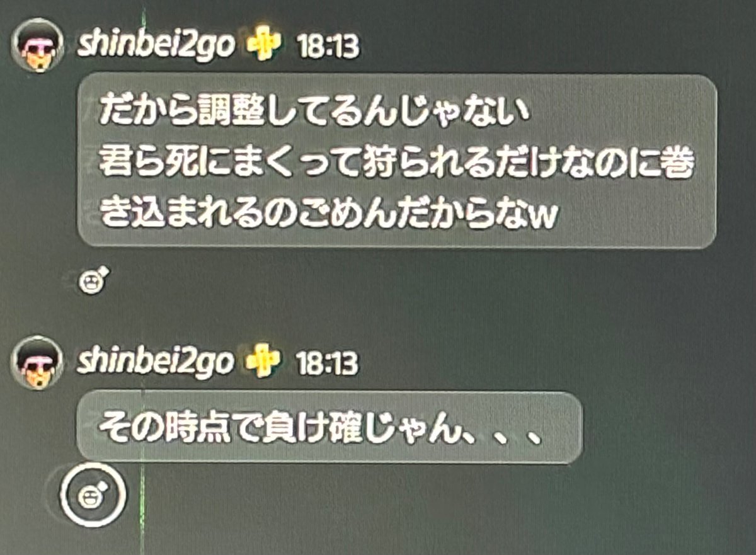
Task: Open the shinbei2go username above the second message
Action: coord(156,362)
